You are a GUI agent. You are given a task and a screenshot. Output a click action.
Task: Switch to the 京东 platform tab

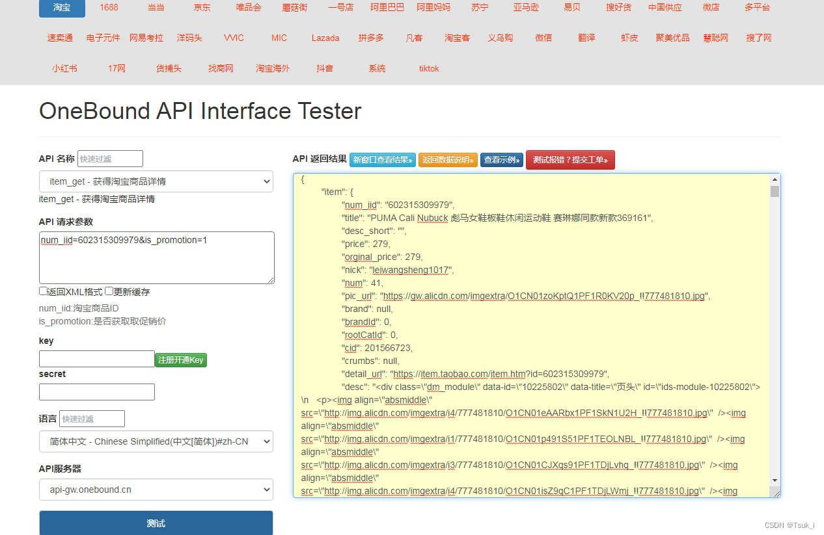click(x=202, y=8)
